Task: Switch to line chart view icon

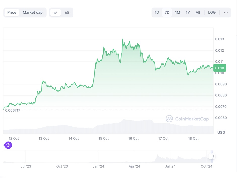Action: click(x=55, y=12)
